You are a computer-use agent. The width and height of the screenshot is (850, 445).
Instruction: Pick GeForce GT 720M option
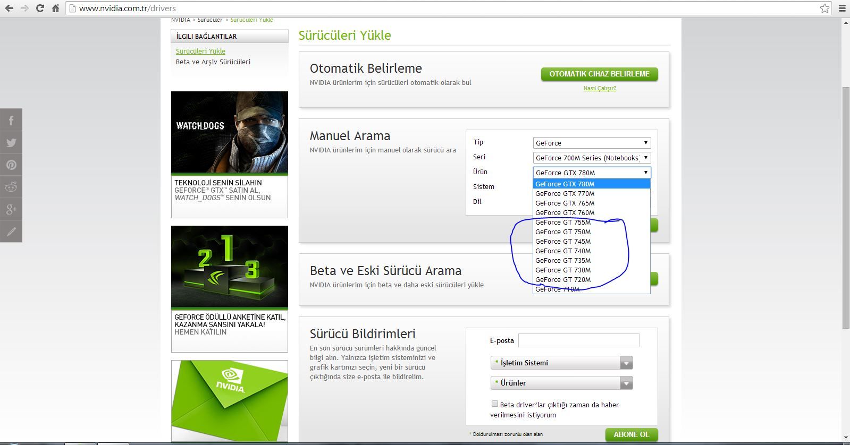(x=592, y=279)
